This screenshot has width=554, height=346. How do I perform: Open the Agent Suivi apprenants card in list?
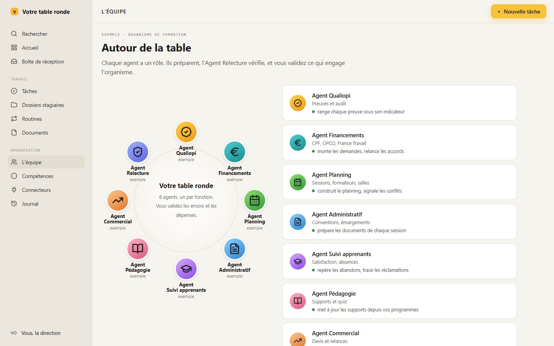400,261
